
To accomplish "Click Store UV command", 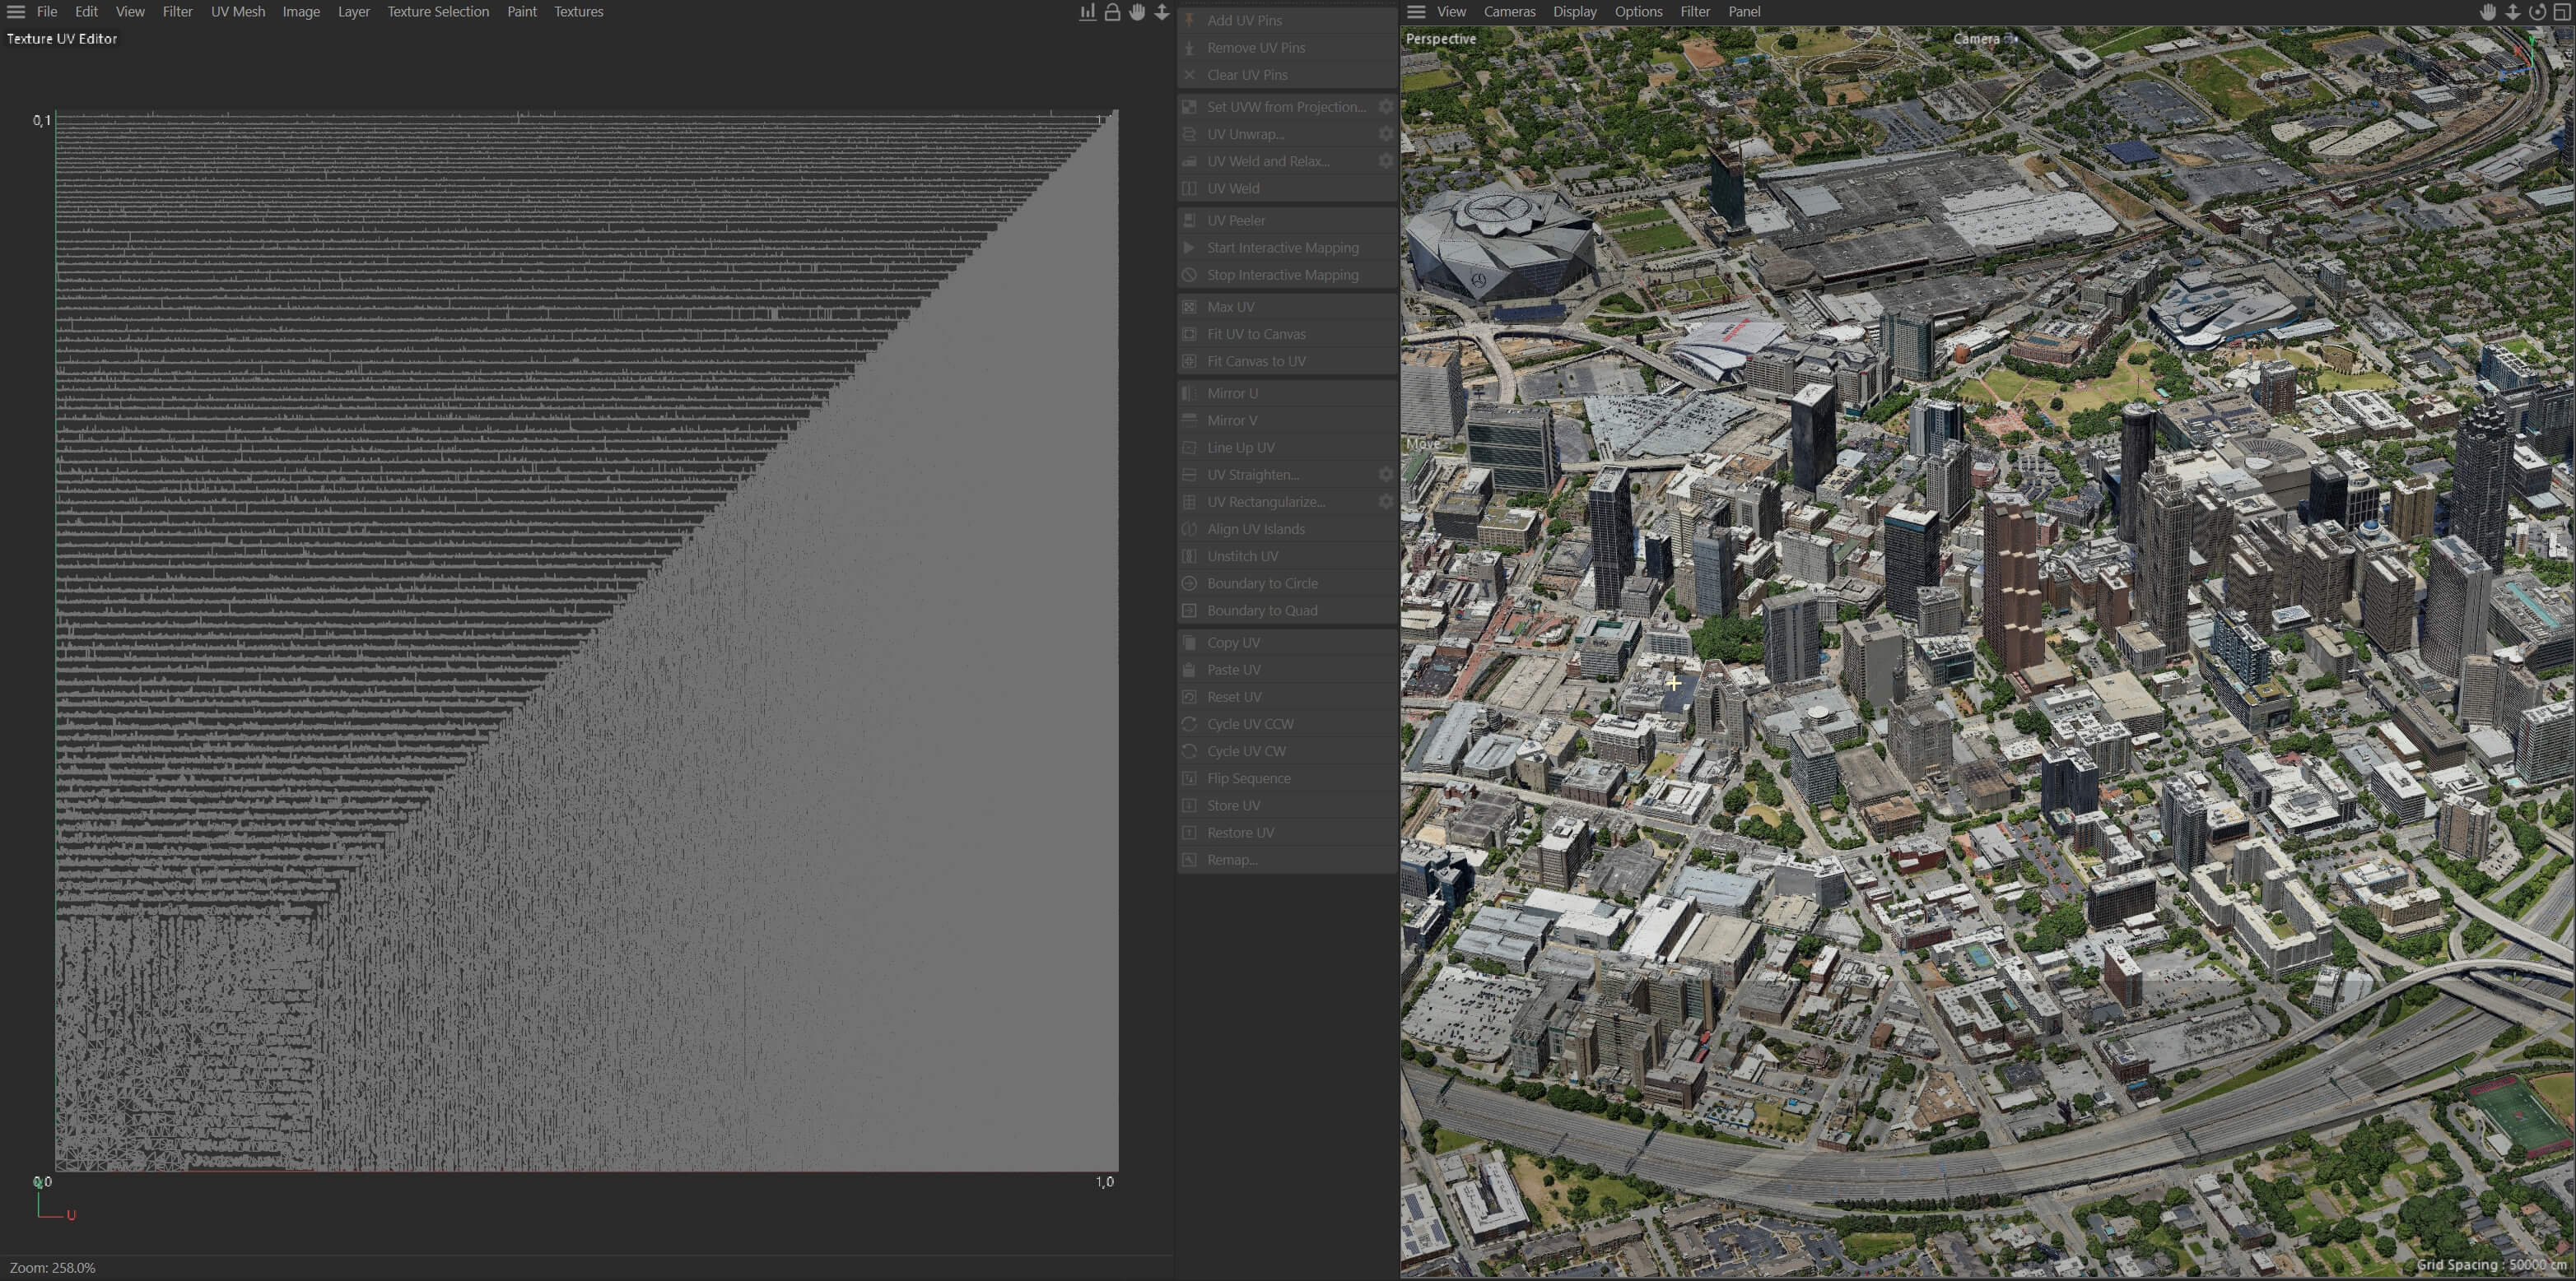I will pos(1288,805).
